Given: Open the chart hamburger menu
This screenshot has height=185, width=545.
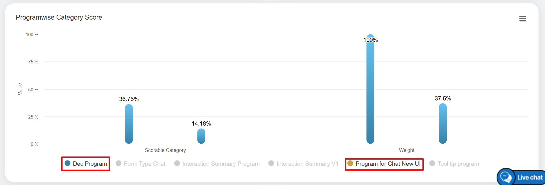Looking at the screenshot, I should click(x=523, y=19).
